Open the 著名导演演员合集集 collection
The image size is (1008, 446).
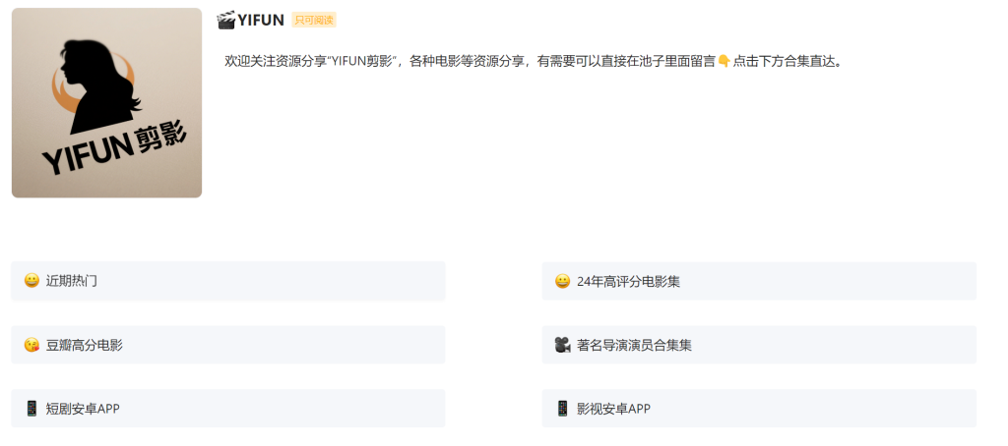click(x=759, y=345)
